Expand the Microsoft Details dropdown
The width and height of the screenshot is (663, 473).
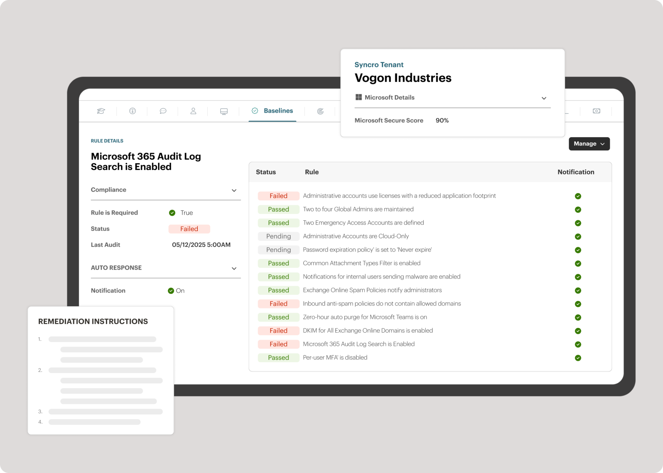coord(544,98)
